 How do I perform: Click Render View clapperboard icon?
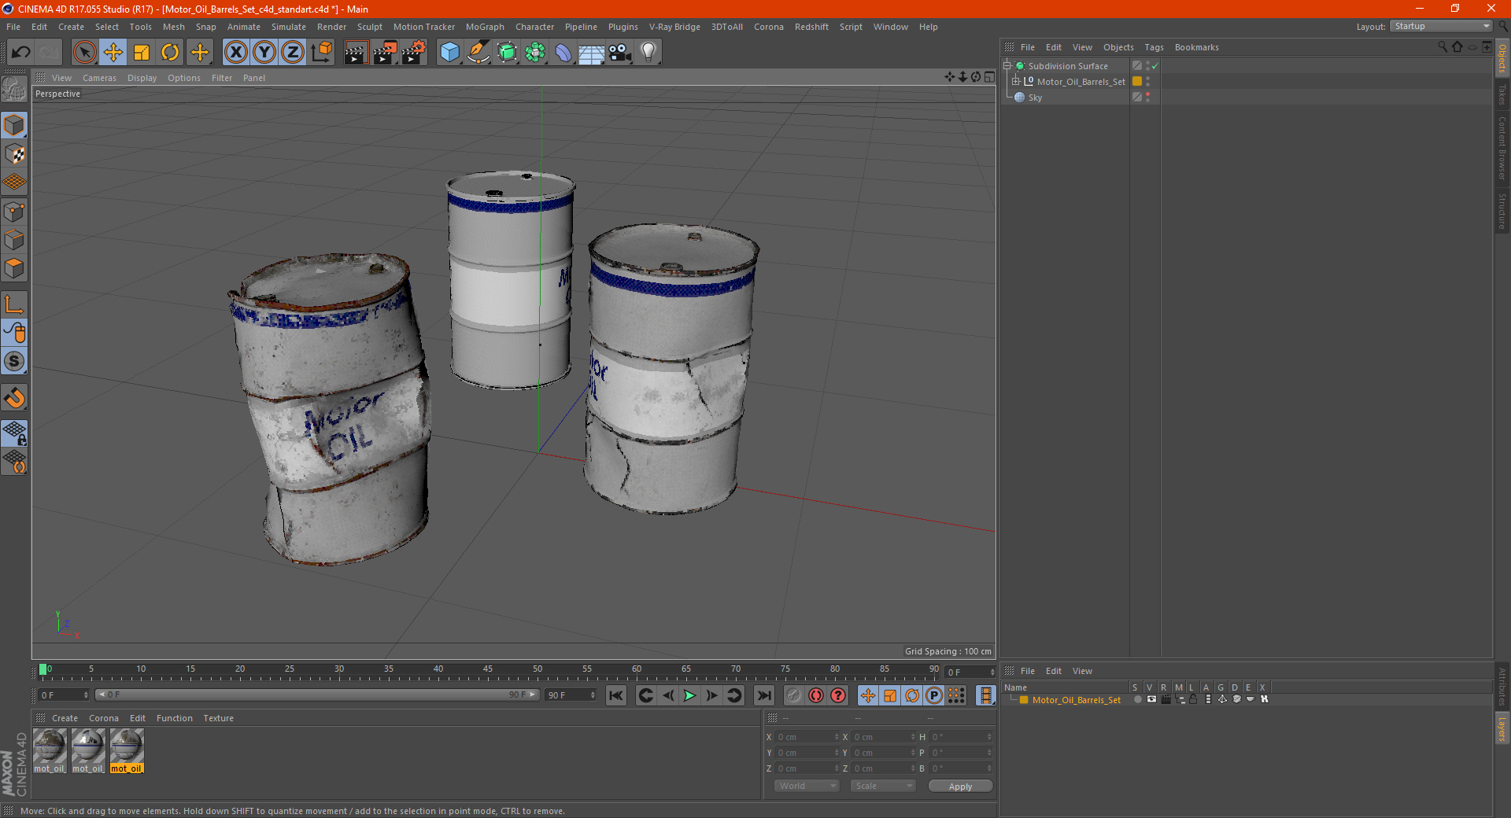click(x=356, y=53)
